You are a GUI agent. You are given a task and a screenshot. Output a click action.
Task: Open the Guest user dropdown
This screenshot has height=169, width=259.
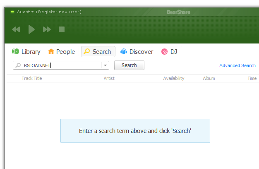pos(25,12)
